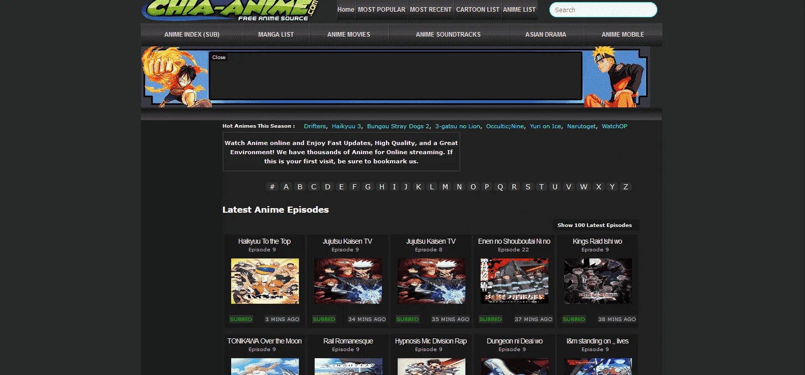Open the Manga List tab
This screenshot has width=805, height=375.
[276, 35]
